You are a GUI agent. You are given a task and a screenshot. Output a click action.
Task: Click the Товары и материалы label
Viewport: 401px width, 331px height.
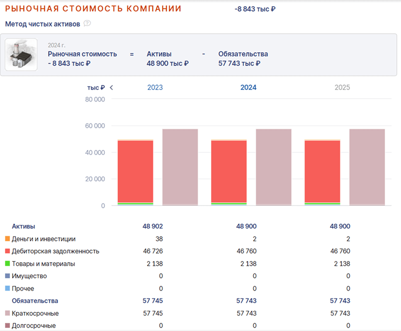[x=44, y=264]
